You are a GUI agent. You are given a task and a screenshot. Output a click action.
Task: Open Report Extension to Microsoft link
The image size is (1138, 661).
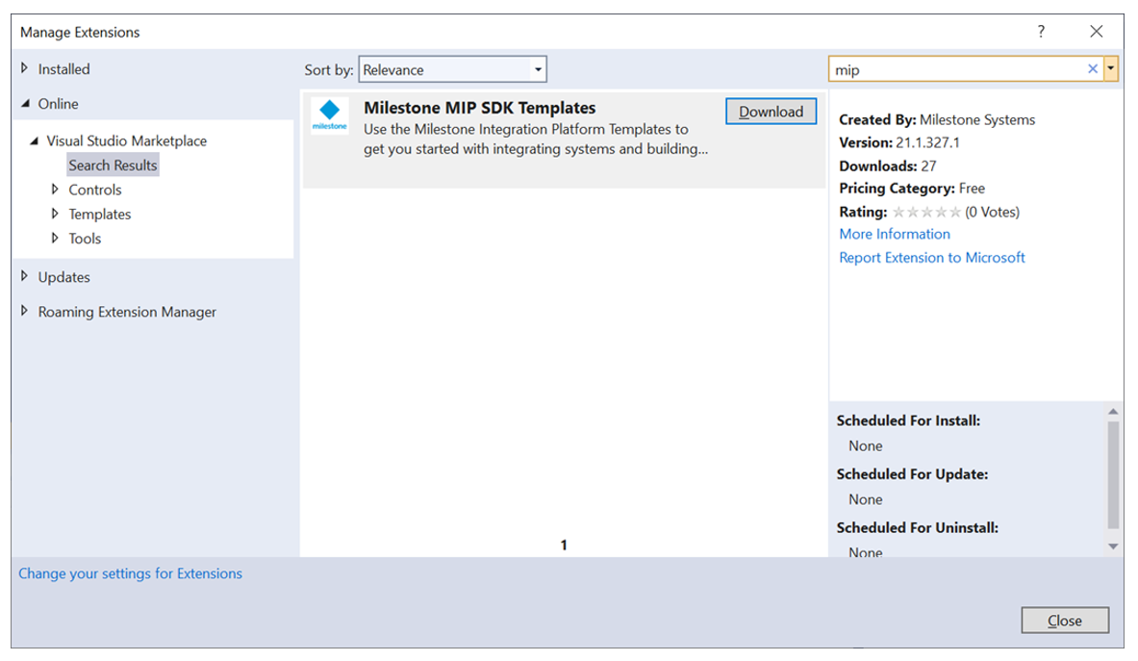[932, 258]
